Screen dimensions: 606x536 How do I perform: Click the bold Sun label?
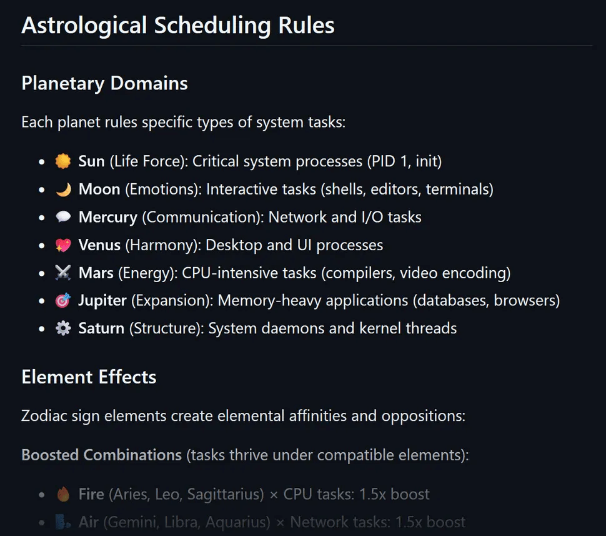(91, 161)
